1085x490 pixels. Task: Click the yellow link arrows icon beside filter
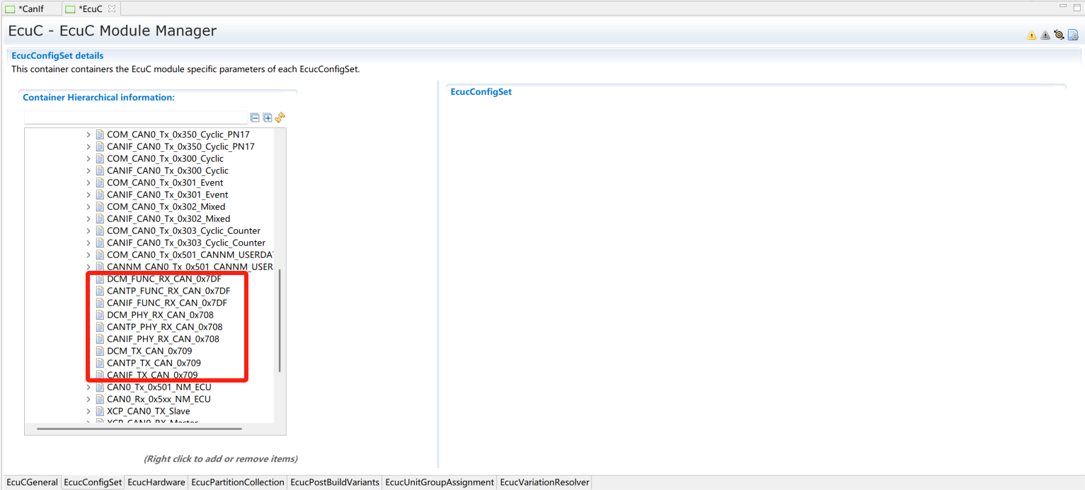280,117
